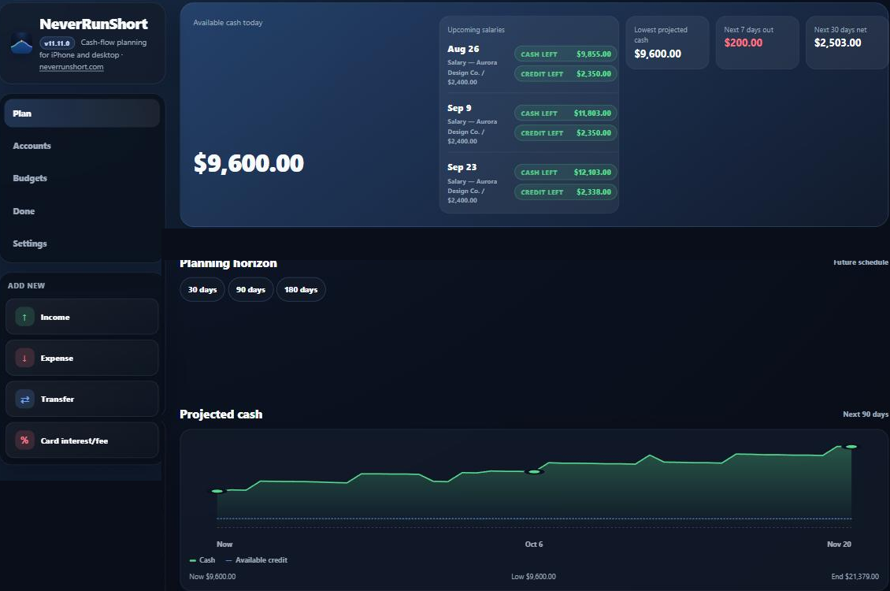890x591 pixels.
Task: Click the $9,600.00 available cash amount
Action: click(249, 163)
